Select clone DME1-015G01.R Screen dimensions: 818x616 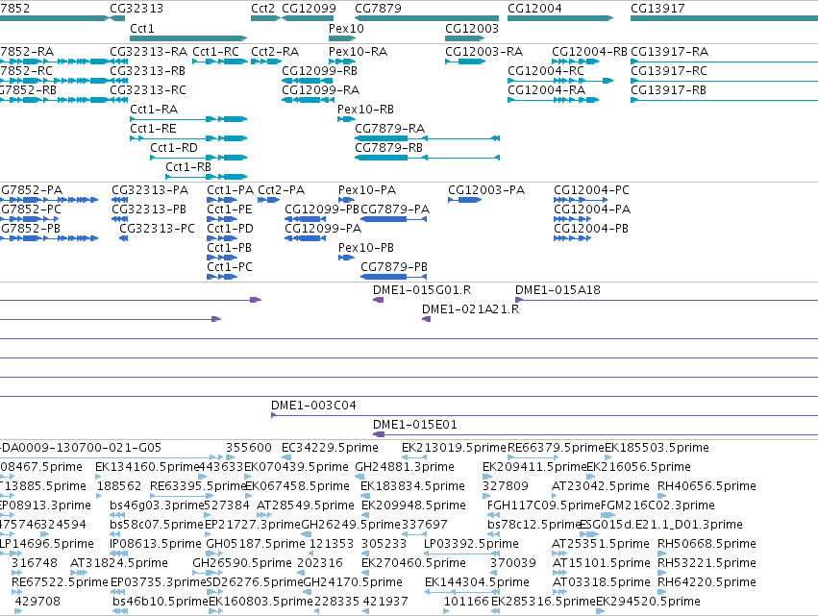[x=378, y=300]
